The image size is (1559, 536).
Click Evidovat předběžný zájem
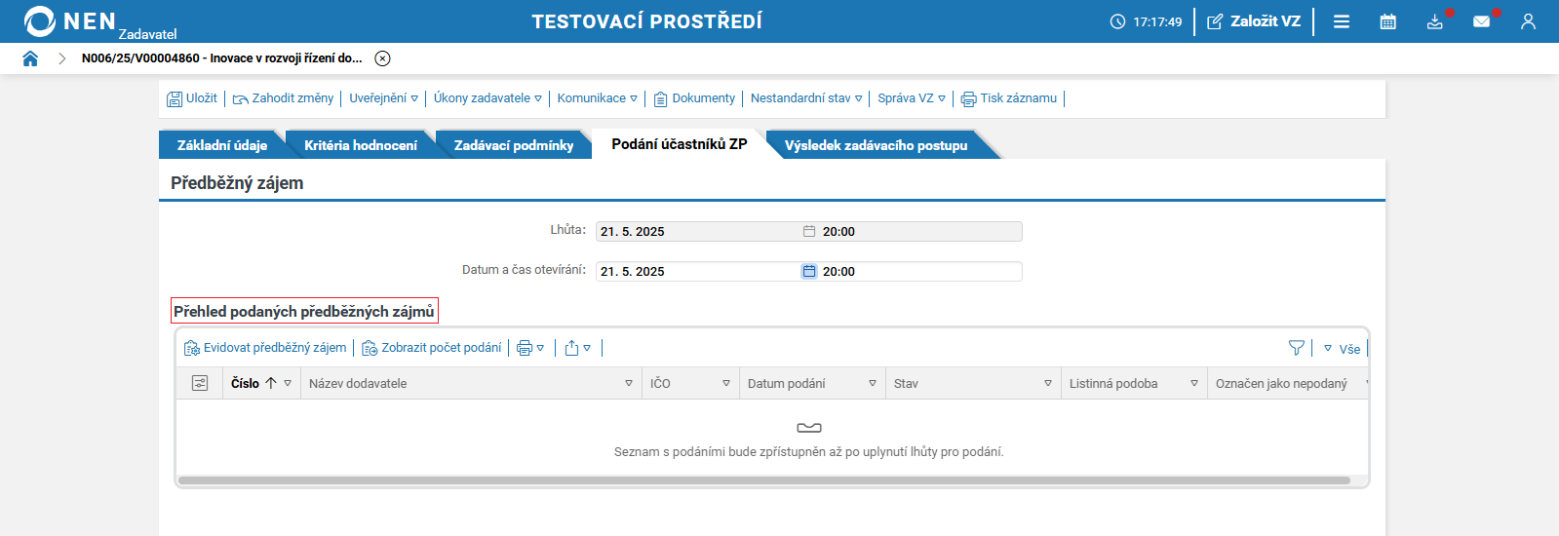(265, 348)
